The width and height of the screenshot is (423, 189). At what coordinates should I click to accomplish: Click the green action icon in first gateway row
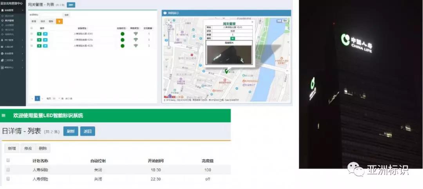(x=39, y=34)
